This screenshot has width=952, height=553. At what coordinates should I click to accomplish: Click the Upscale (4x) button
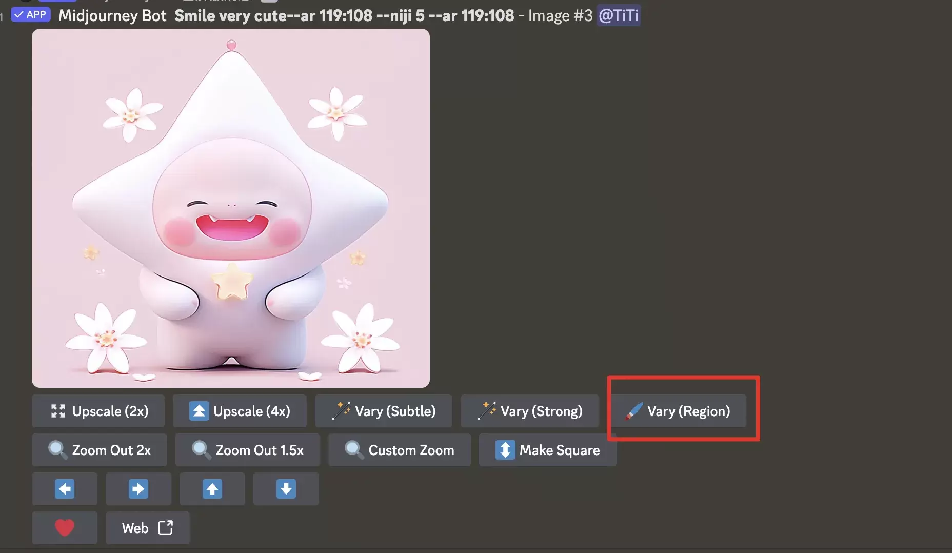pos(240,411)
